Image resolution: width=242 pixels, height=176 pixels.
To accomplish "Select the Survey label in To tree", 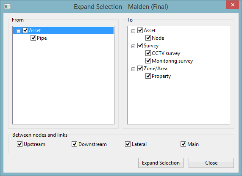I will (151, 46).
